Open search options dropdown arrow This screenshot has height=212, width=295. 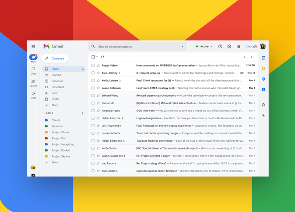coord(182,47)
